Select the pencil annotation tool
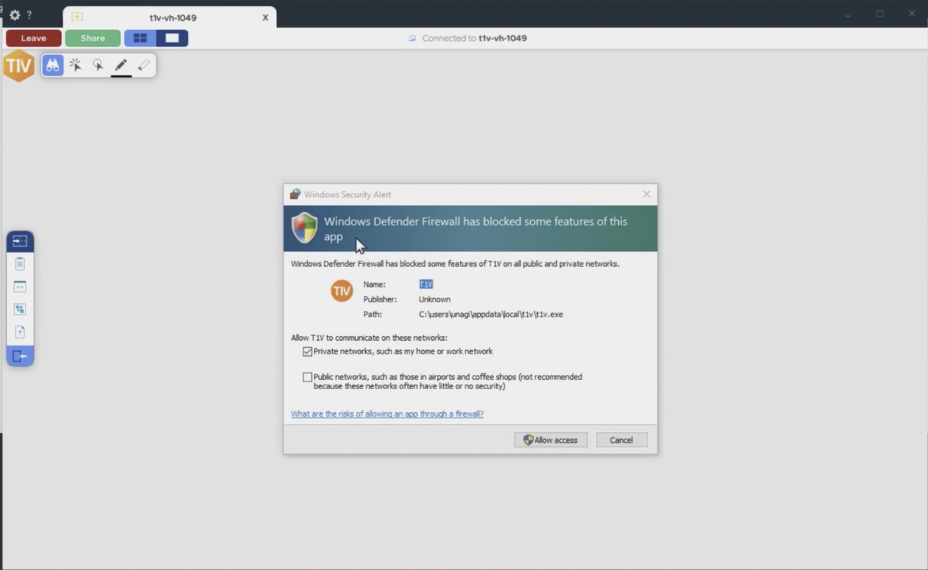The image size is (928, 570). pos(121,65)
